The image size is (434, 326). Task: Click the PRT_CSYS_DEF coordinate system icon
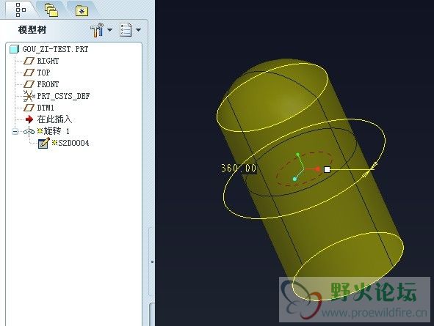pos(29,96)
